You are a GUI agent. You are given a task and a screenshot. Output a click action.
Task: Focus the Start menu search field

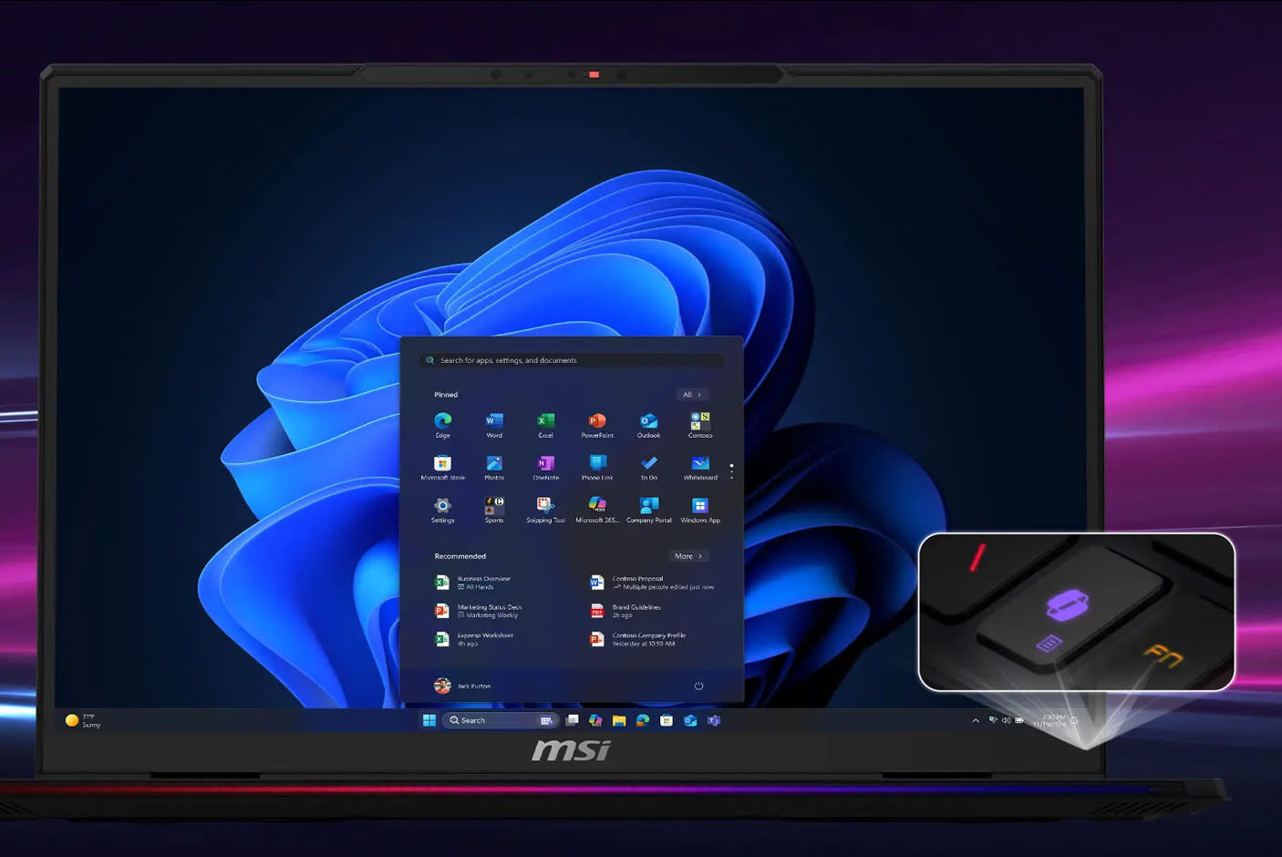click(572, 360)
